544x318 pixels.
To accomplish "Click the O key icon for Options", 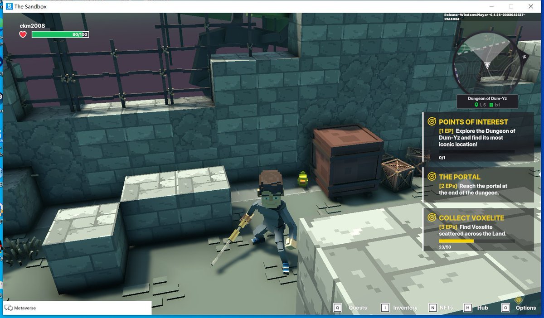I will click(505, 308).
